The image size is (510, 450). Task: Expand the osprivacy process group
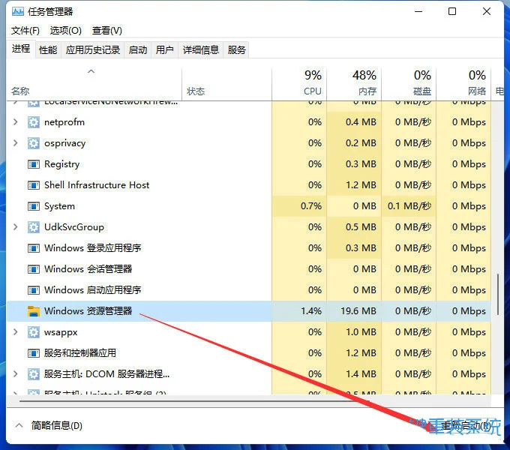pyautogui.click(x=15, y=143)
